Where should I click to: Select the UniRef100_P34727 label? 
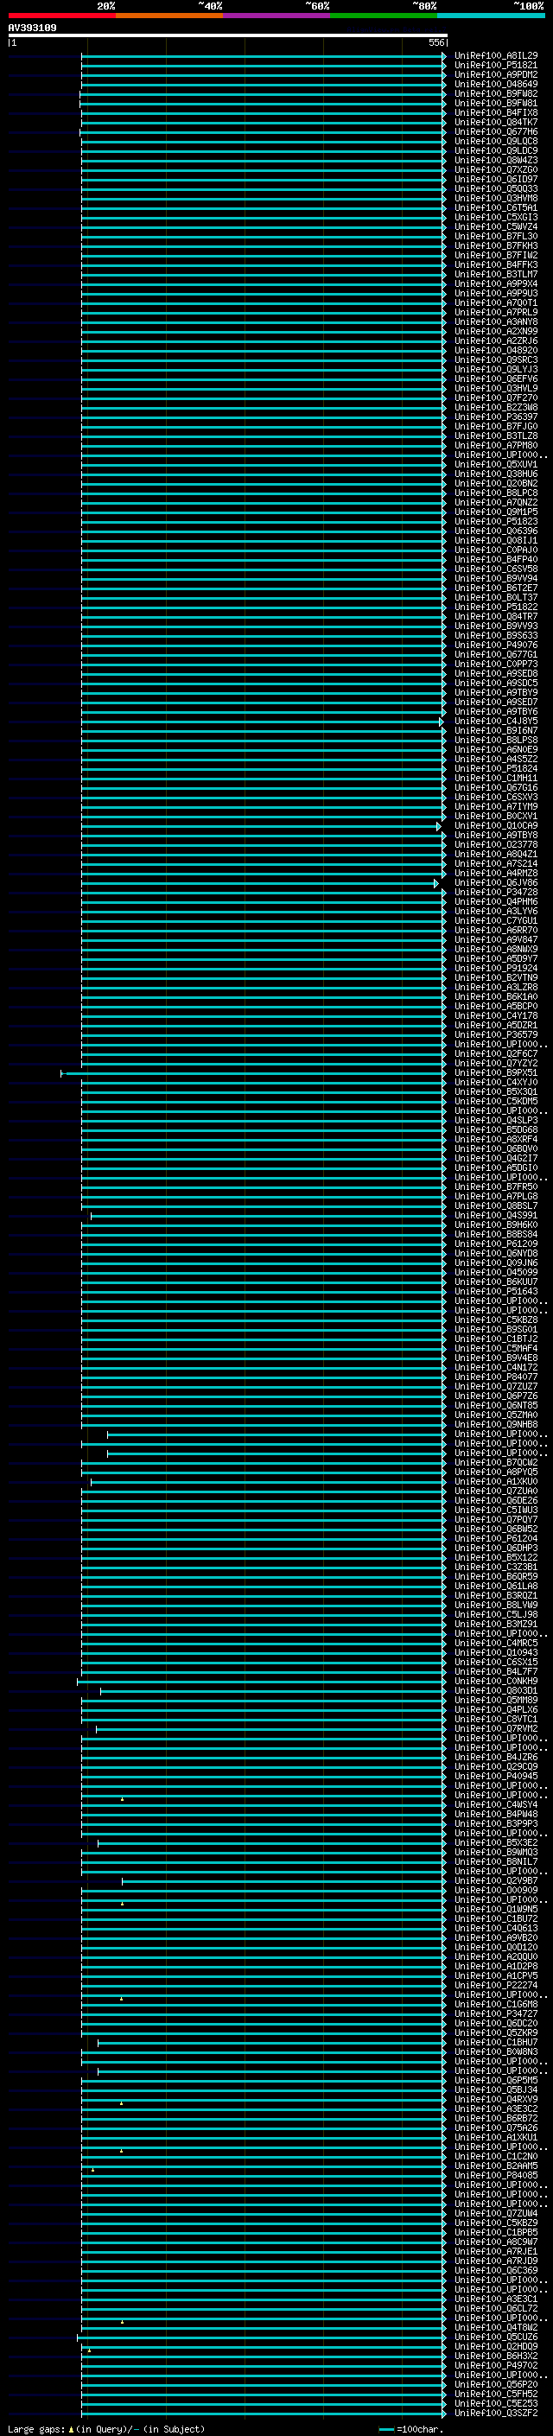tap(495, 2013)
